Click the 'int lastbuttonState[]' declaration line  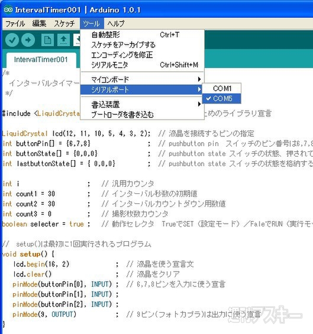(x=59, y=164)
